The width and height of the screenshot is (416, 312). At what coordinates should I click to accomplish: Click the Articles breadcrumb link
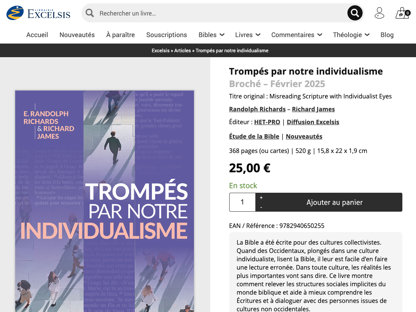[x=183, y=50]
